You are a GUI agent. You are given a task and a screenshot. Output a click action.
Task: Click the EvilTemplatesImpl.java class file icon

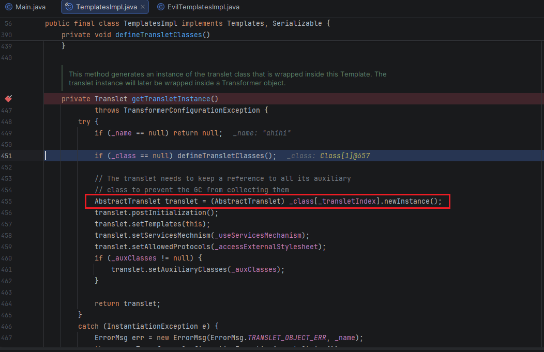(x=160, y=7)
